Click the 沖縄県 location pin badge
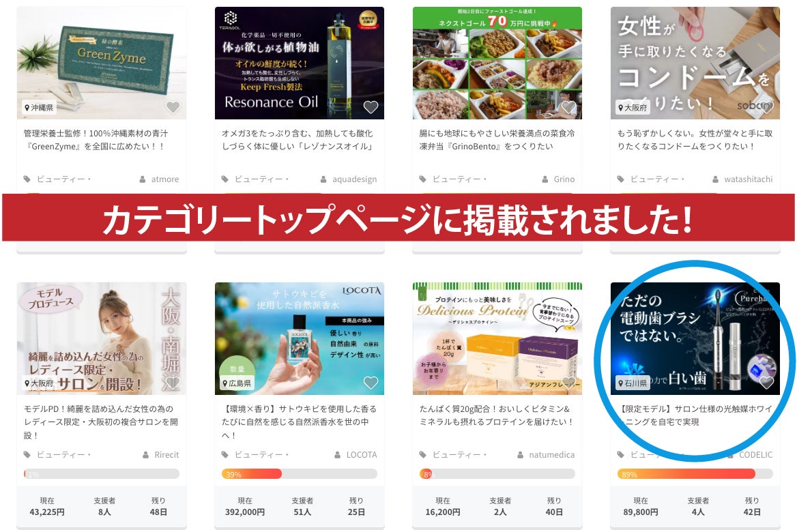This screenshot has height=530, width=797. pos(39,107)
